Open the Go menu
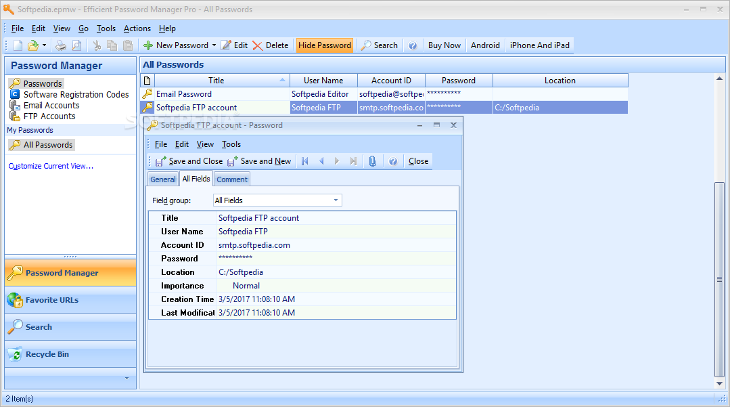Screen dimensions: 730x407 pos(83,28)
